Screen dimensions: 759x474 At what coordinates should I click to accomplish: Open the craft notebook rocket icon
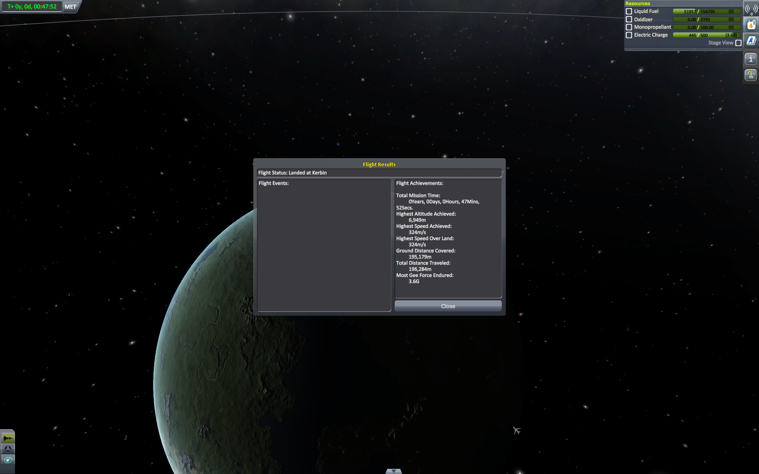tap(751, 41)
